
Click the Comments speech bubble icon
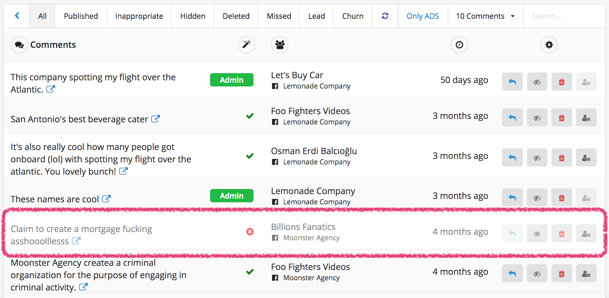coord(19,45)
